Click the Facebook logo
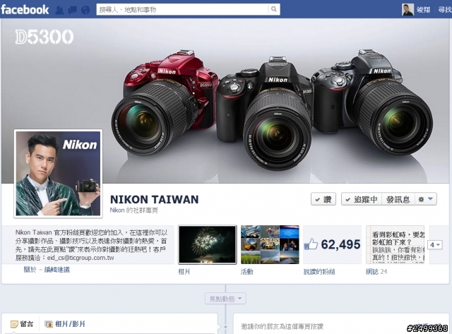Viewport: 452px width, 334px height. [x=25, y=9]
